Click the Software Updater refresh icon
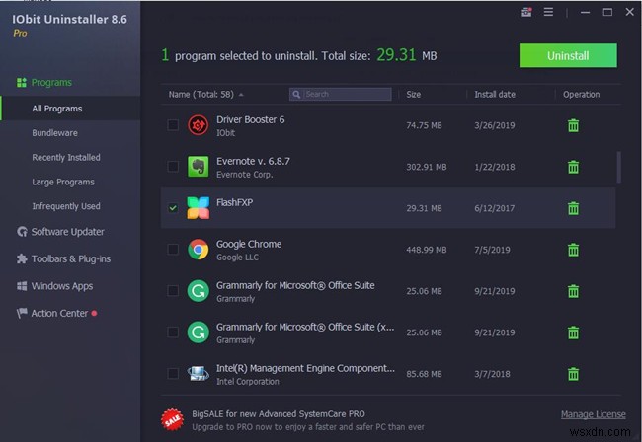 click(22, 232)
